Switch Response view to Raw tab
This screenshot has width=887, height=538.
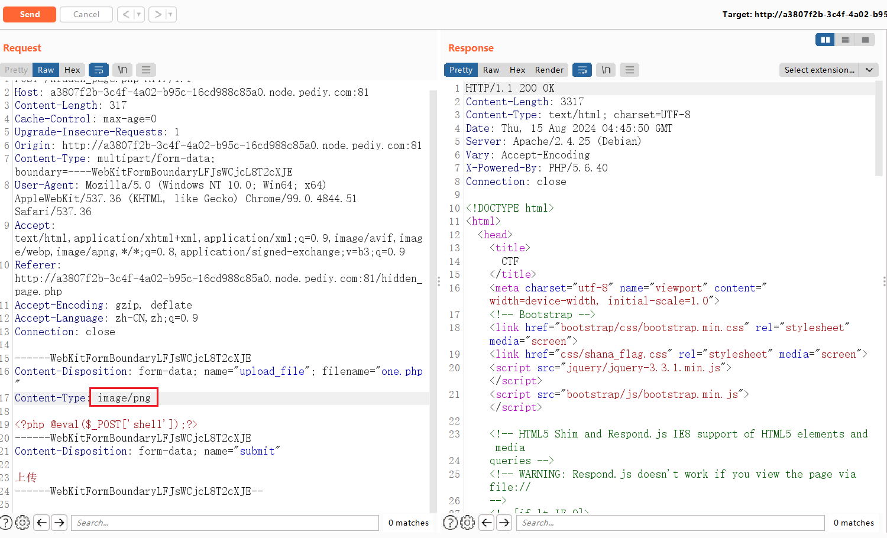(491, 70)
